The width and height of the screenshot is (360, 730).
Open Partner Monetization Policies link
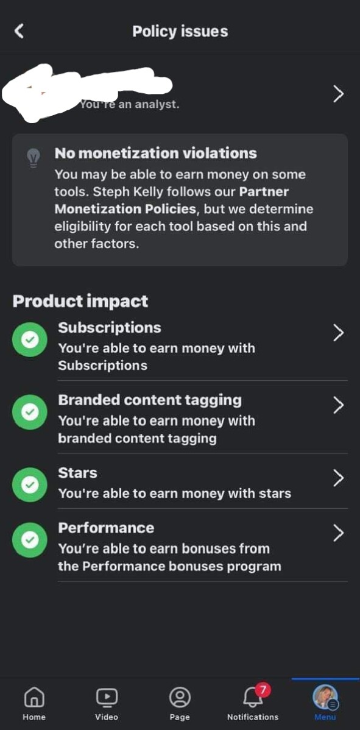pos(172,200)
